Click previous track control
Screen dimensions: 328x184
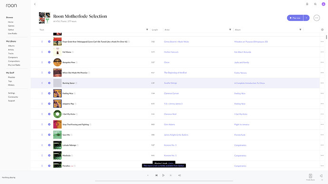click(156, 175)
